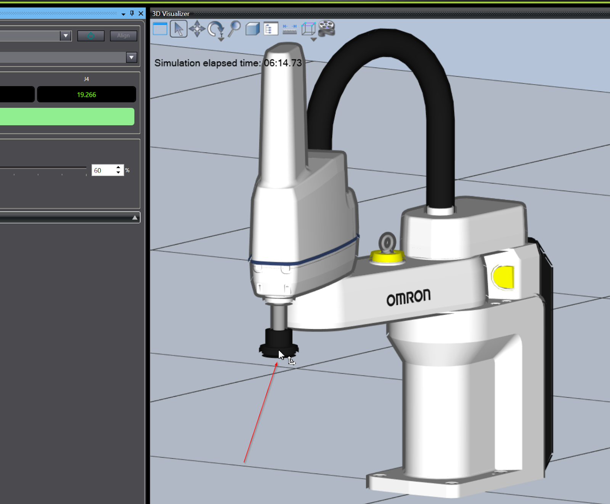Click the light green status bar
The image size is (610, 504).
pyautogui.click(x=67, y=117)
